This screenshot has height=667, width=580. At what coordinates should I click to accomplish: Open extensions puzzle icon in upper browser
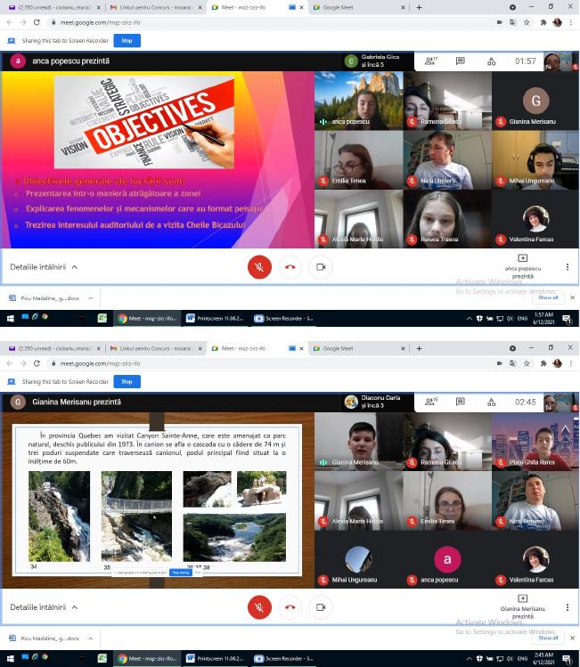coord(543,22)
